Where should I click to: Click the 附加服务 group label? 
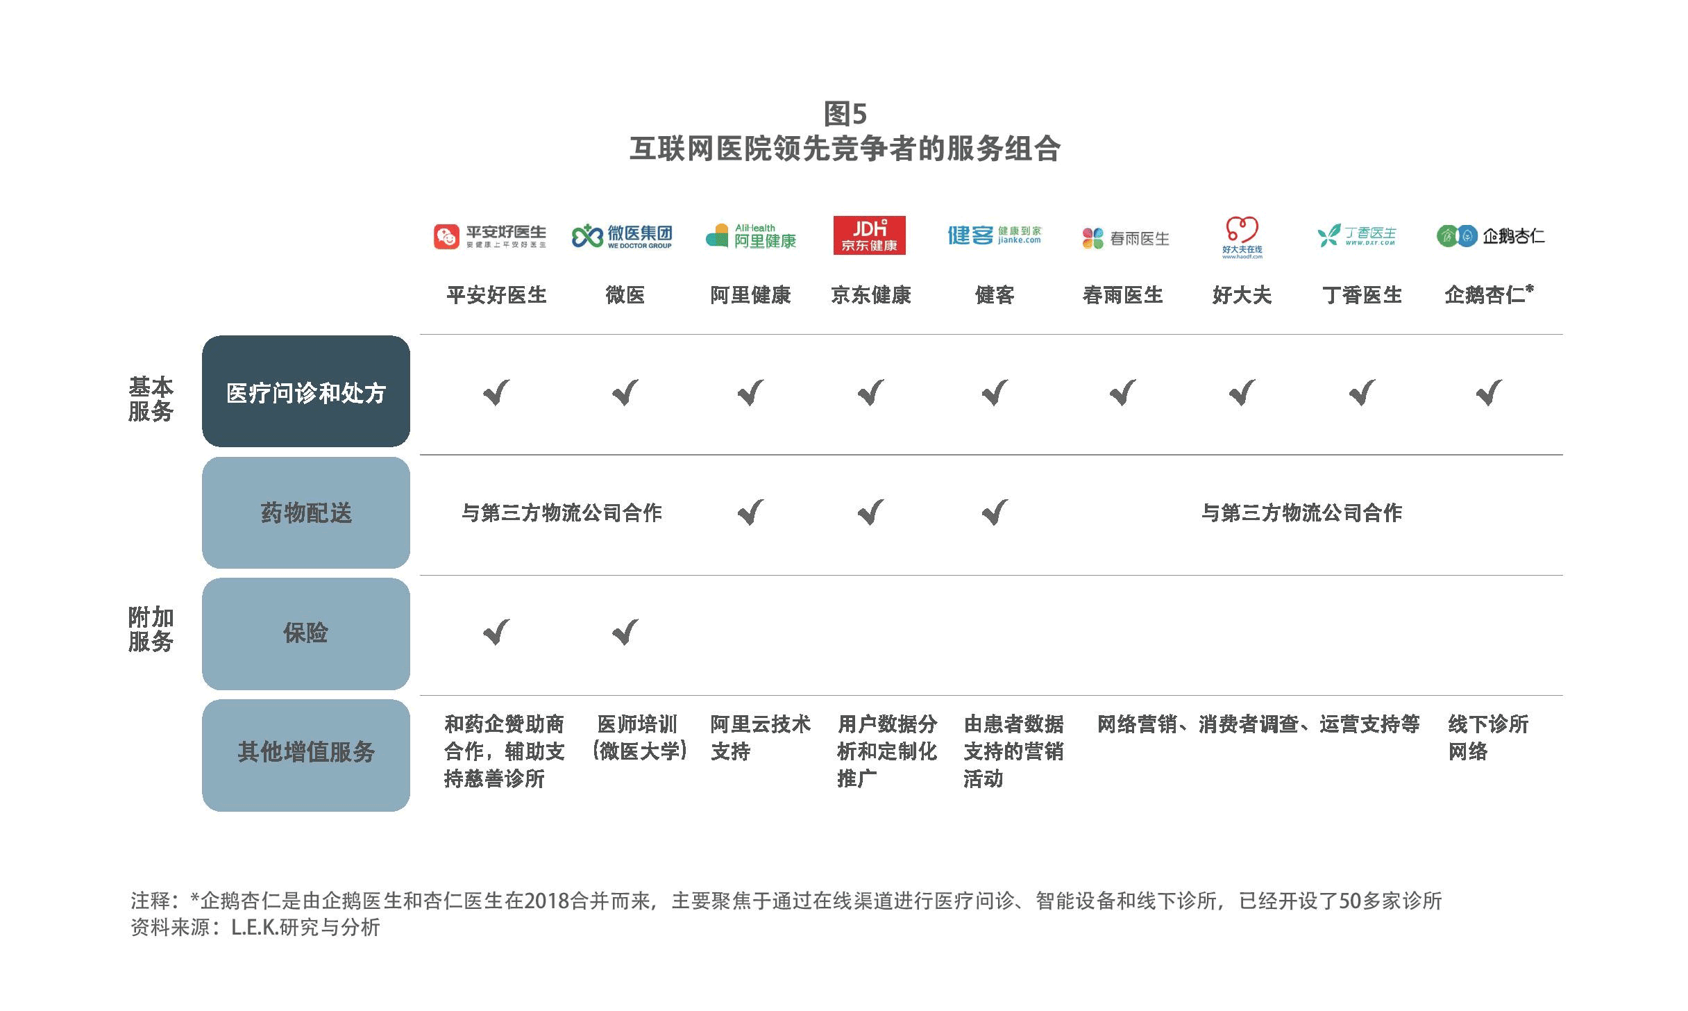click(151, 629)
